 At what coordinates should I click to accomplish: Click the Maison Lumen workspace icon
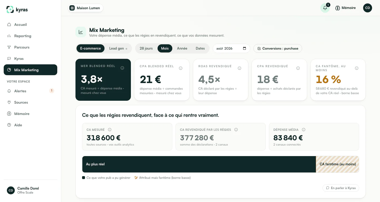coord(72,8)
